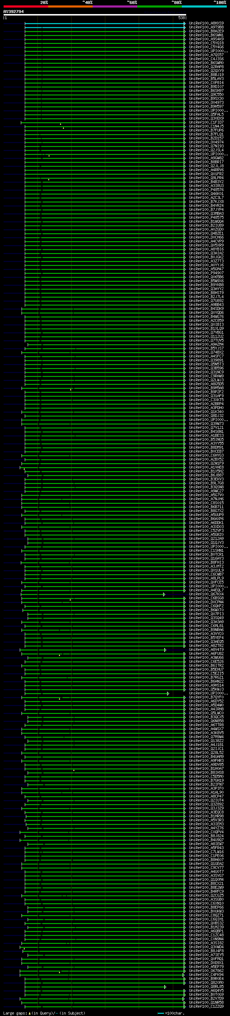
Task: Select the UniRef100_A9HS14 label
Action: 206,686
